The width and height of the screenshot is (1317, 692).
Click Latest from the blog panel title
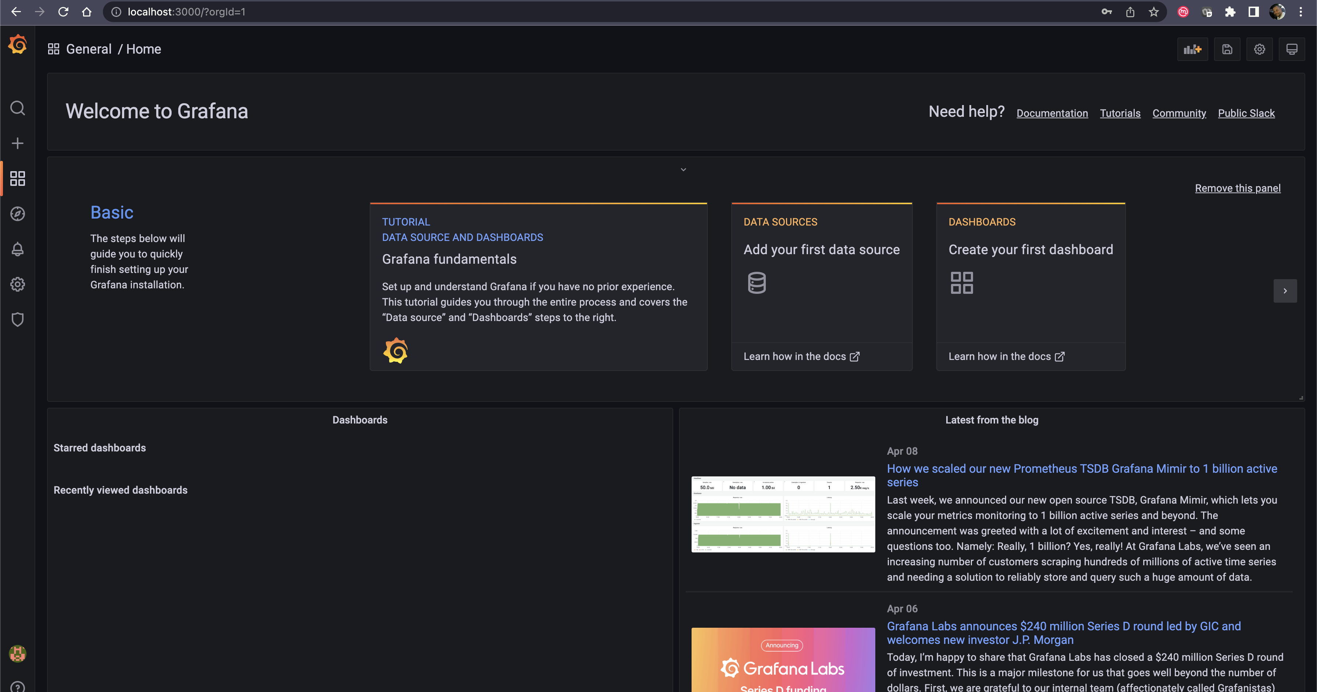pyautogui.click(x=992, y=419)
